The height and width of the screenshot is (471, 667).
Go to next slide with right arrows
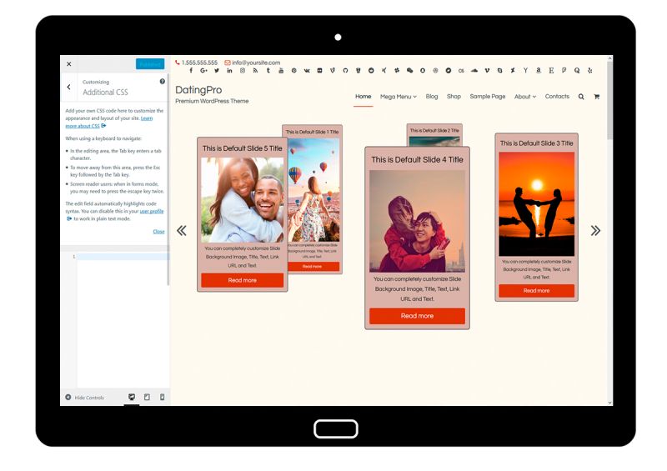pyautogui.click(x=595, y=231)
